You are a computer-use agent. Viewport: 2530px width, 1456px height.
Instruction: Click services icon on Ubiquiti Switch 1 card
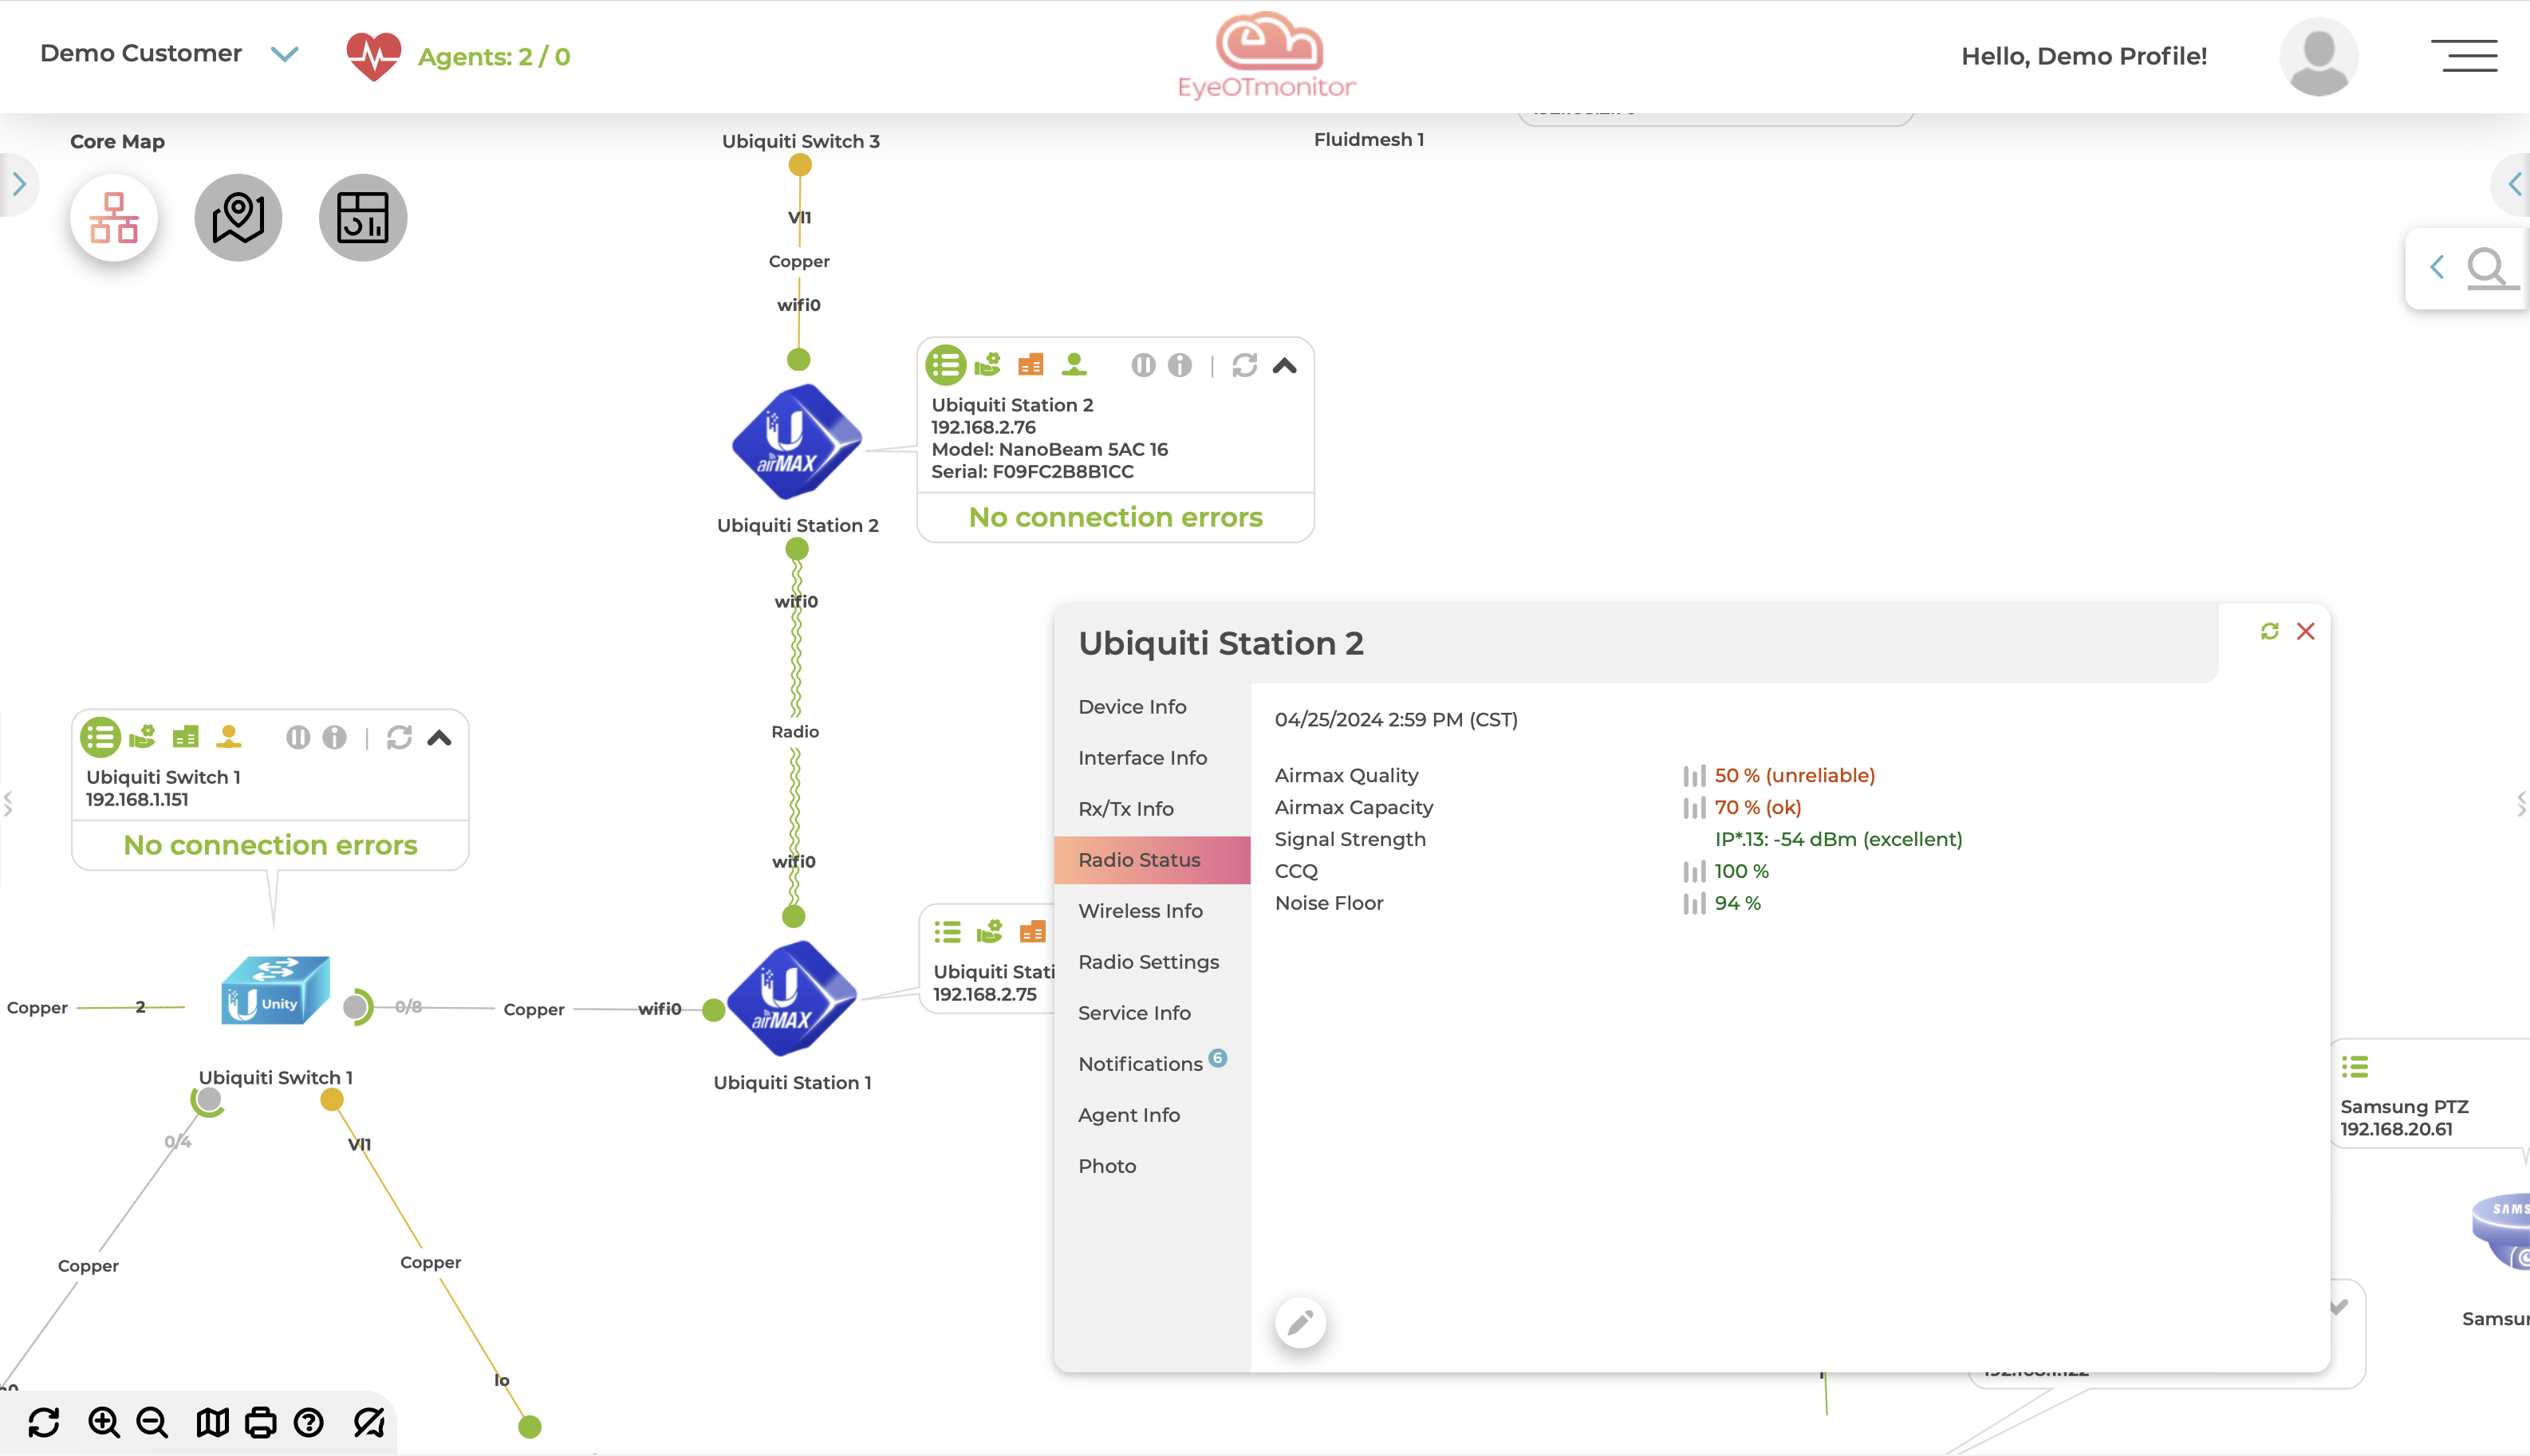(x=143, y=737)
